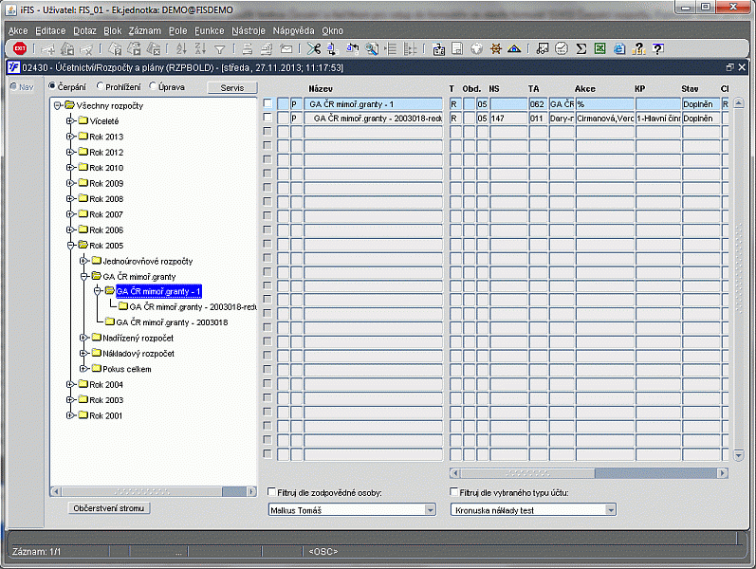The height and width of the screenshot is (569, 756).
Task: Click the Občerstvení stromu button
Action: [x=111, y=508]
